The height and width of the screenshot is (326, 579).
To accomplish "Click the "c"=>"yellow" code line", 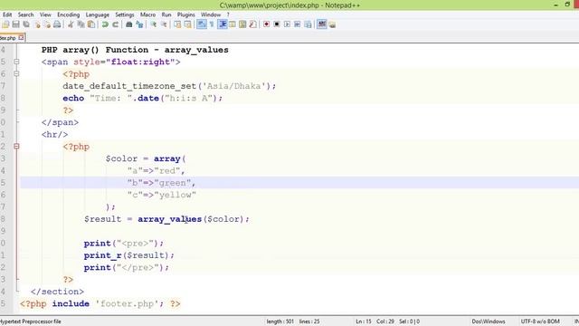I will [x=162, y=195].
